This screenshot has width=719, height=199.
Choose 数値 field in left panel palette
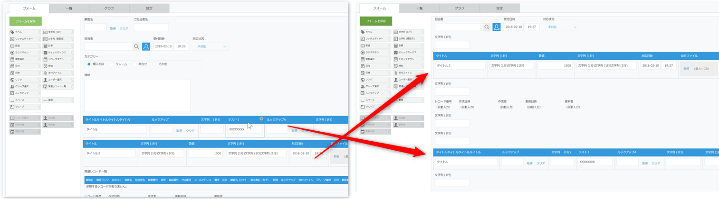click(25, 45)
